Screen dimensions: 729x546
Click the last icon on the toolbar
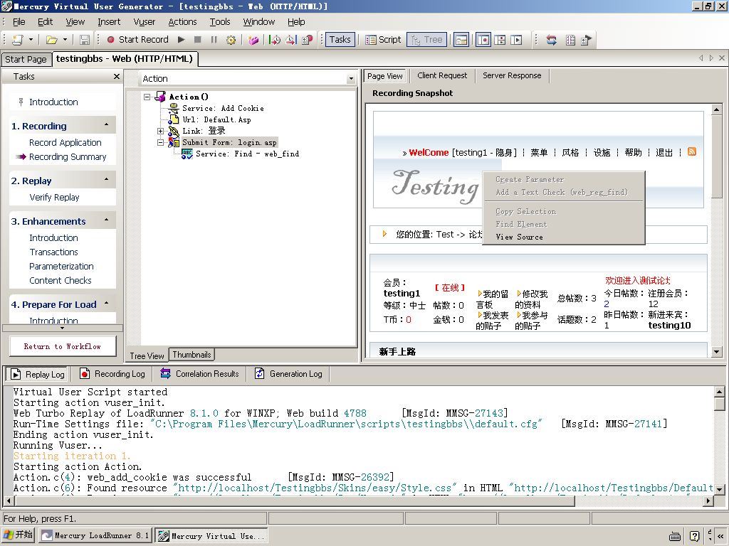(x=587, y=40)
